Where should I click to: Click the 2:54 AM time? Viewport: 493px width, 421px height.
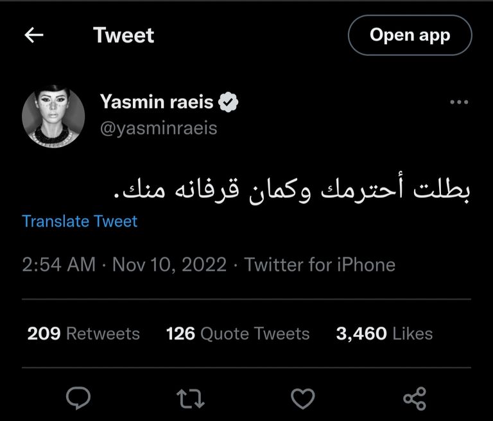(x=58, y=264)
